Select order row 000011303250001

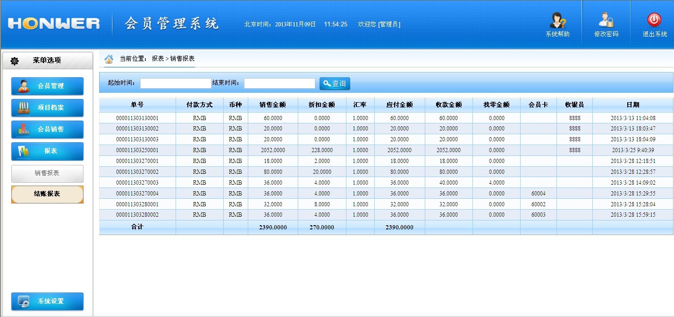tap(137, 150)
